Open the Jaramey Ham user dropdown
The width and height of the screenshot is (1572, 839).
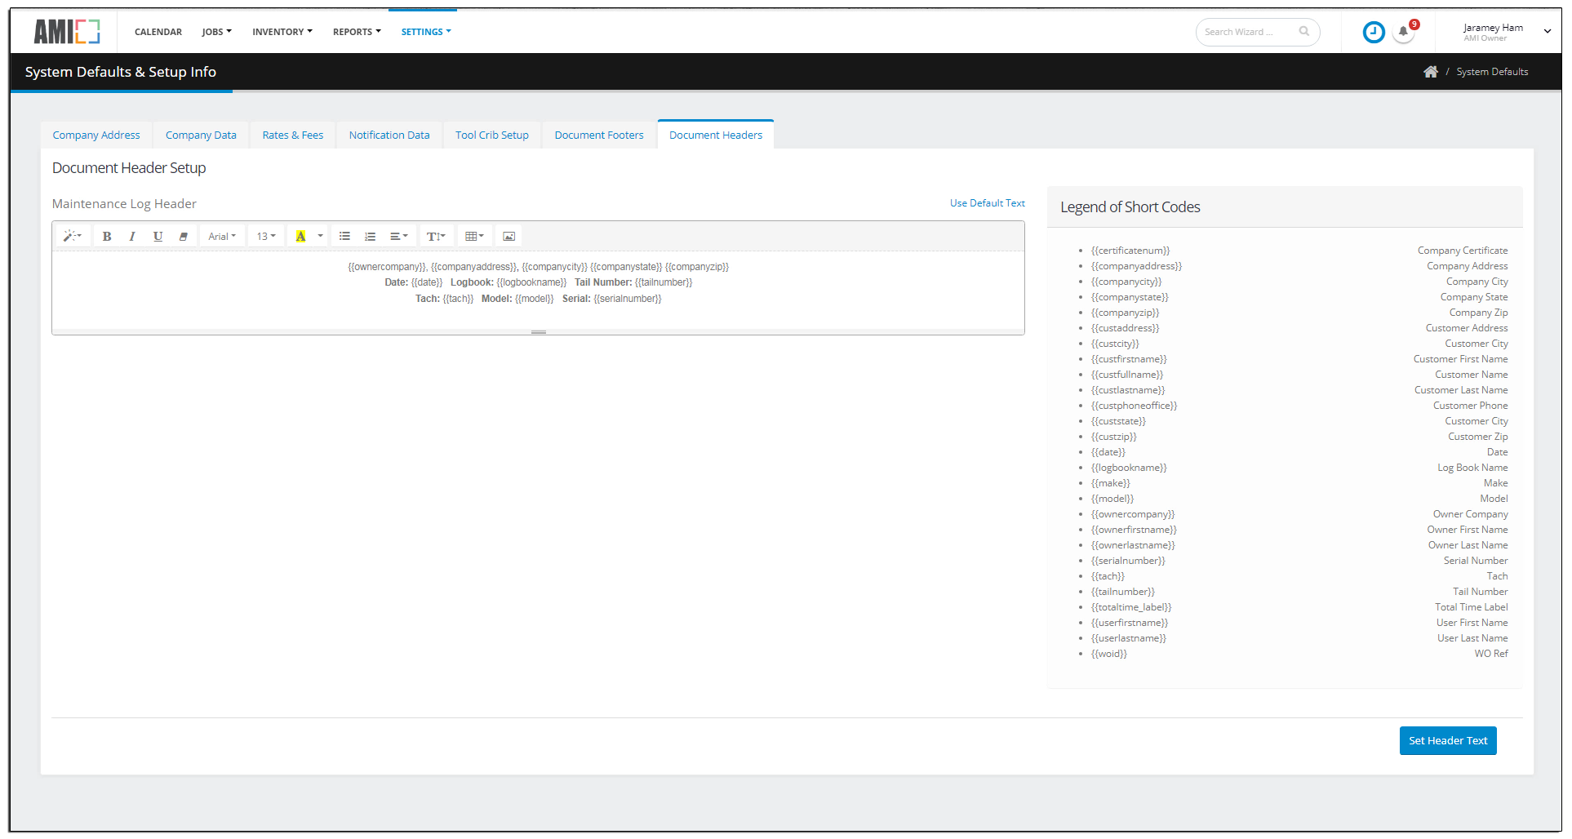click(1507, 32)
